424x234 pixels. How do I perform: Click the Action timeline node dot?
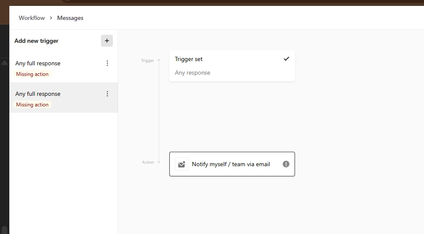[159, 162]
